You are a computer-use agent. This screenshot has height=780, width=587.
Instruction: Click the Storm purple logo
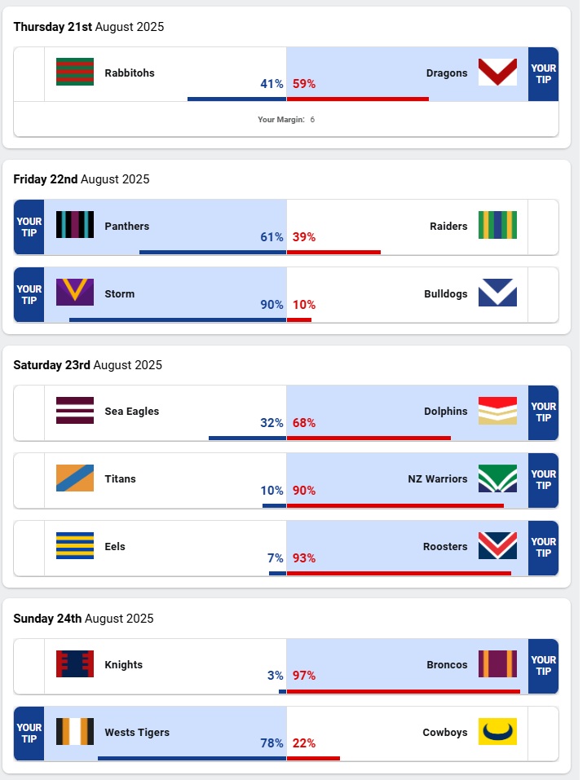74,293
